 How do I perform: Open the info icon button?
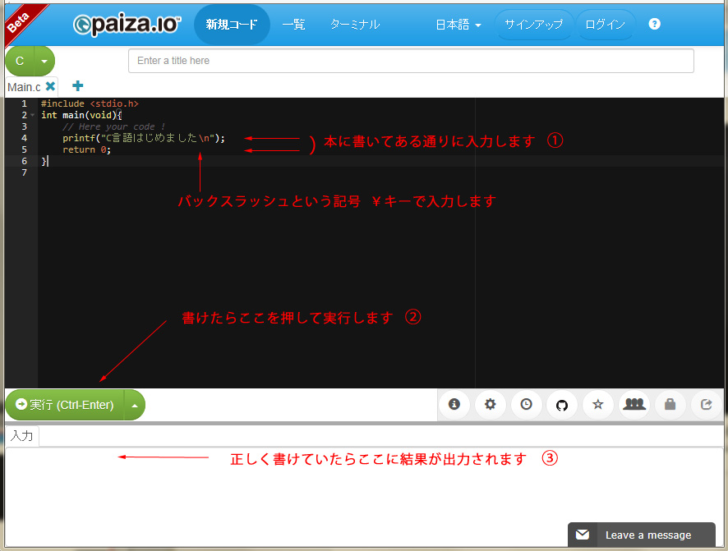(454, 405)
